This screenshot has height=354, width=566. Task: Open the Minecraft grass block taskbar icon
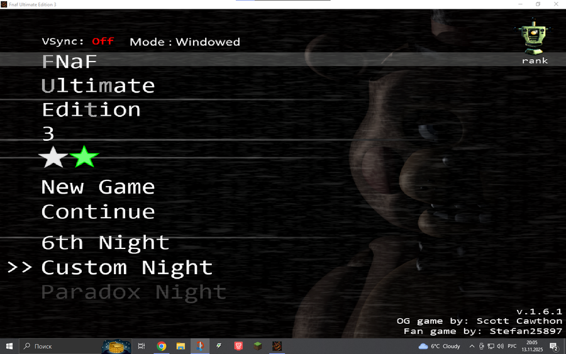257,346
